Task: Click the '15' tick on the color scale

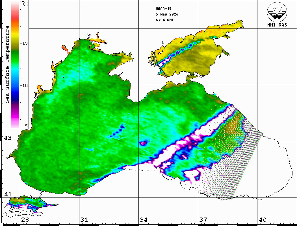Action: [25, 43]
